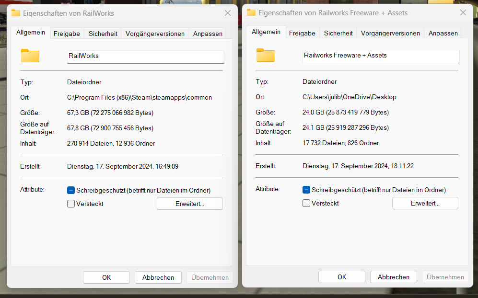Click OK in Freeware + Assets properties window
478x298 pixels.
coord(342,276)
